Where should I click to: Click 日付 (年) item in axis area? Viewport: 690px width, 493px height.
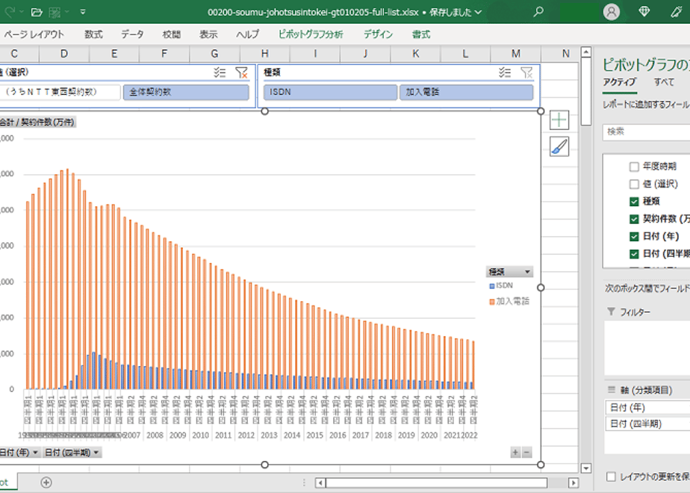647,408
